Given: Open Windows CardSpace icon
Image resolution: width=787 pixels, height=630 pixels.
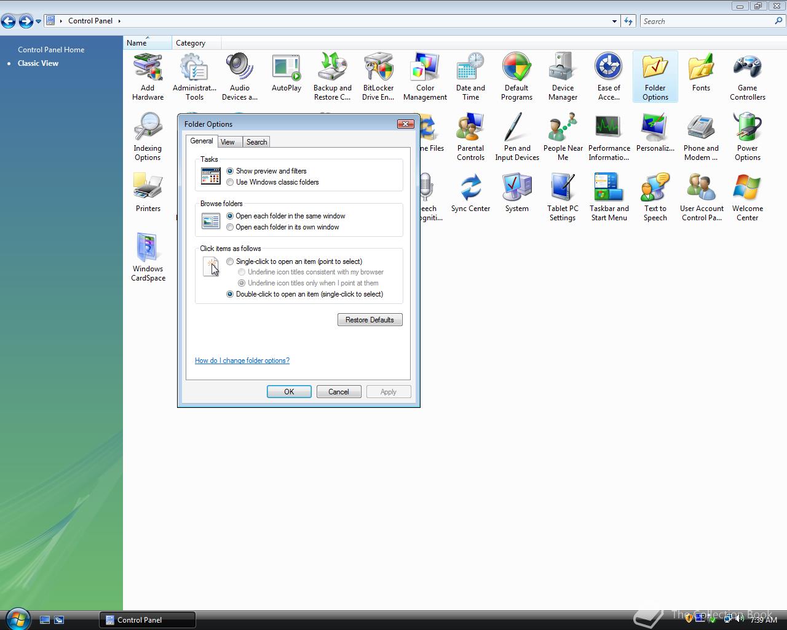Looking at the screenshot, I should pyautogui.click(x=148, y=258).
